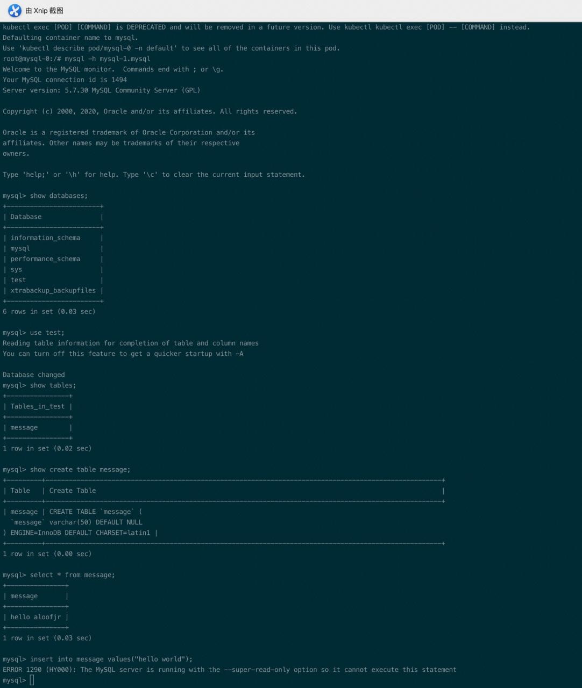Click the 'test' database entry

coord(18,279)
